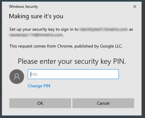Close the Windows Security dialog
The width and height of the screenshot is (145, 118).
pos(135,7)
